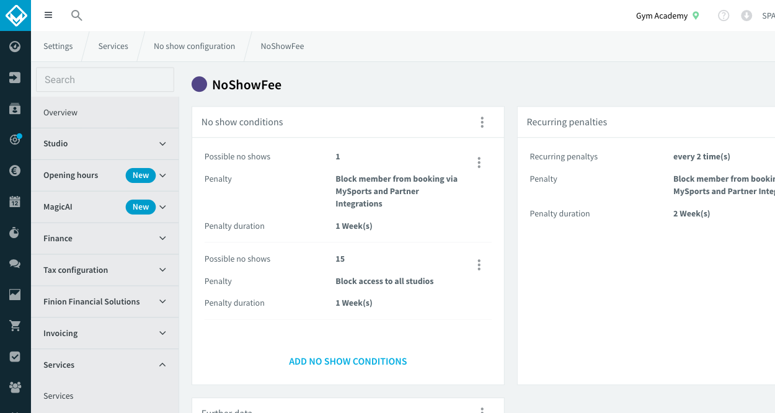Viewport: 775px width, 413px height.
Task: Open the check-in arrow icon in left rail
Action: click(x=15, y=78)
